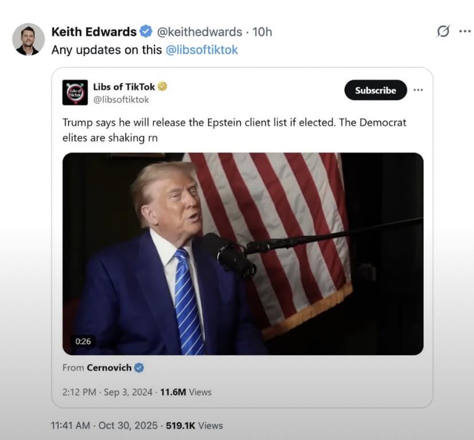Click the Grok slashed-circle icon

point(443,32)
